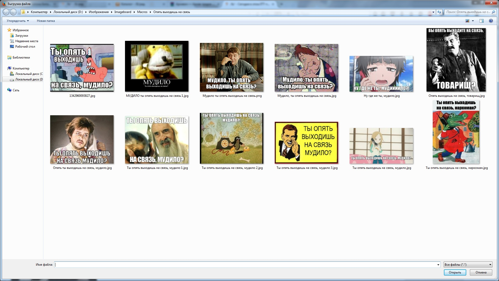Click Локальный диск (D:) breadcrumb

[68, 12]
